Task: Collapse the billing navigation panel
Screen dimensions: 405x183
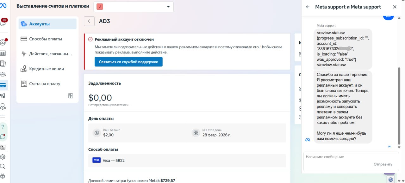Action: 71,96
